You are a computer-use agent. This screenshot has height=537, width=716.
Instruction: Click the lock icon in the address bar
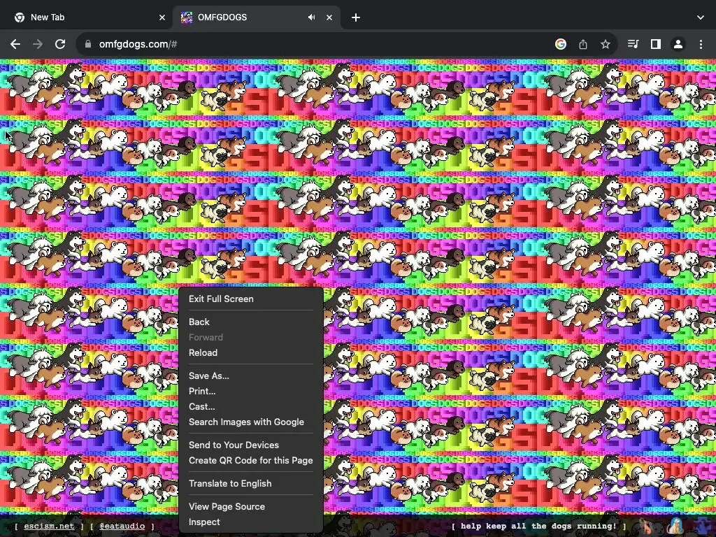point(88,44)
